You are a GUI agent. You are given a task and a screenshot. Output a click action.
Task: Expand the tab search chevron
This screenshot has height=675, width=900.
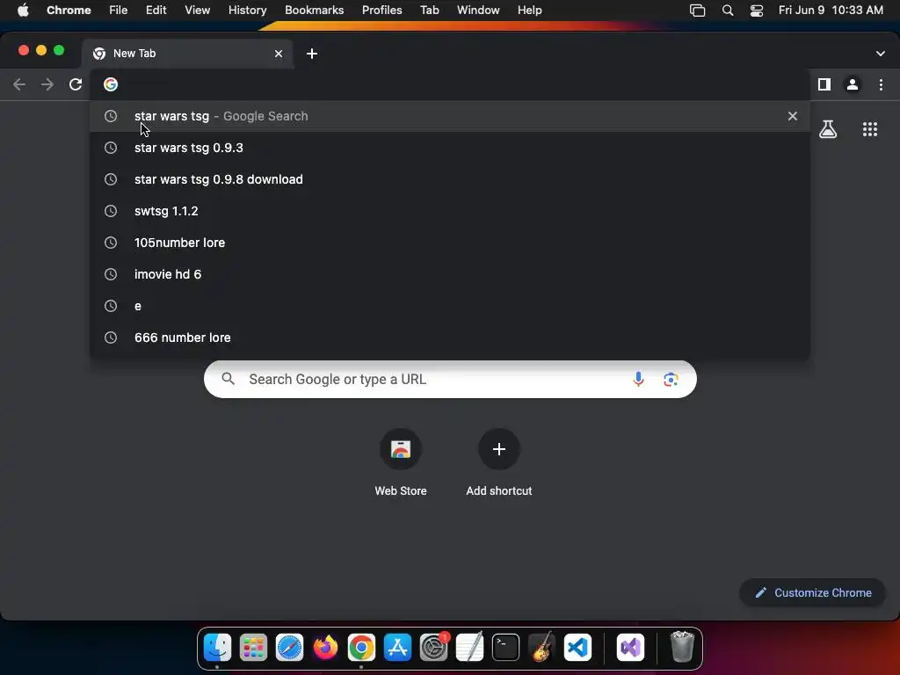[881, 54]
